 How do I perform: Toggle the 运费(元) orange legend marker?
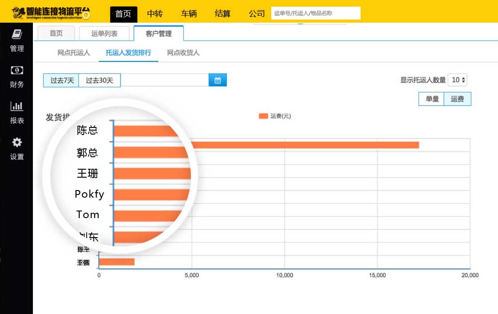click(263, 116)
